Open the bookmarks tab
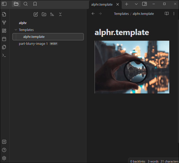The width and height of the screenshot is (179, 163). click(x=35, y=4)
